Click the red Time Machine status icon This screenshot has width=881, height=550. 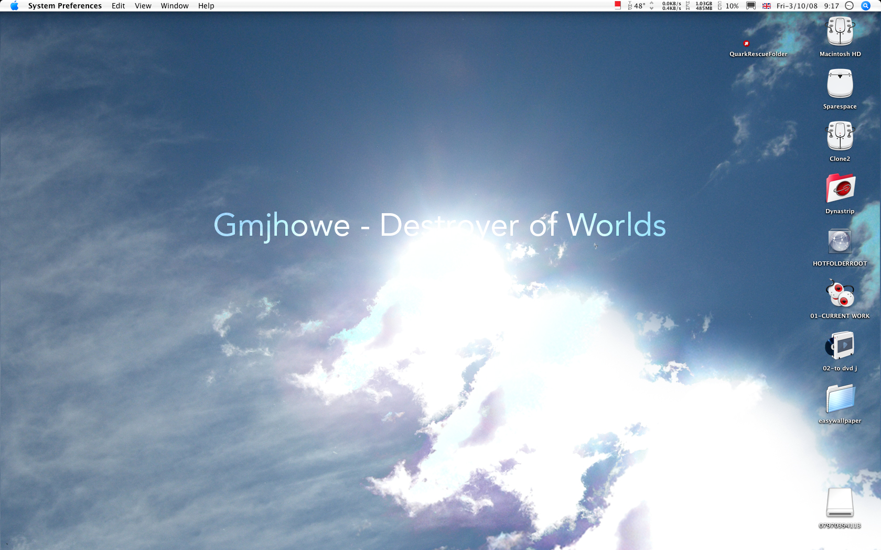618,6
